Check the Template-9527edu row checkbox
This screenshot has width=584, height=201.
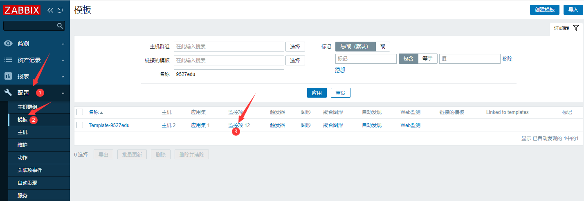(x=80, y=125)
